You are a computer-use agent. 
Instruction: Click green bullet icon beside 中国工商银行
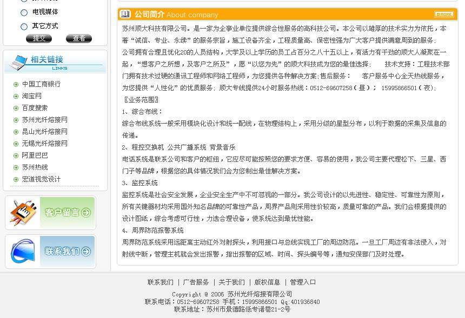point(16,85)
